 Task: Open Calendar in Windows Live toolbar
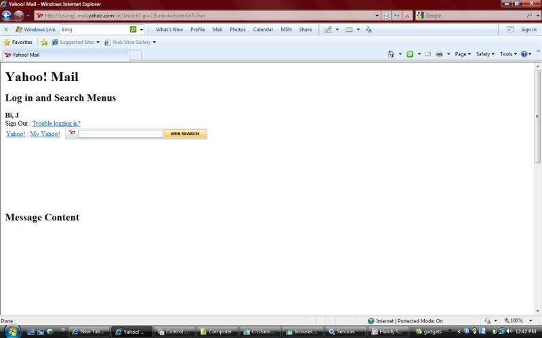(x=263, y=30)
